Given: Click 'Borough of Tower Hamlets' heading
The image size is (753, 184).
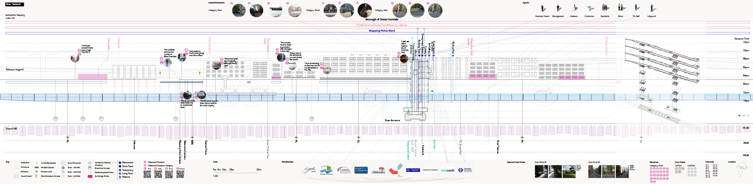Looking at the screenshot, I should click(x=382, y=19).
